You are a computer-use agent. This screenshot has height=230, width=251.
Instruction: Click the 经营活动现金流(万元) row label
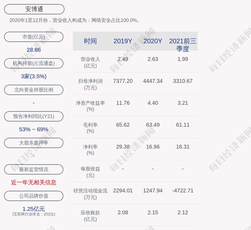pyautogui.click(x=90, y=194)
